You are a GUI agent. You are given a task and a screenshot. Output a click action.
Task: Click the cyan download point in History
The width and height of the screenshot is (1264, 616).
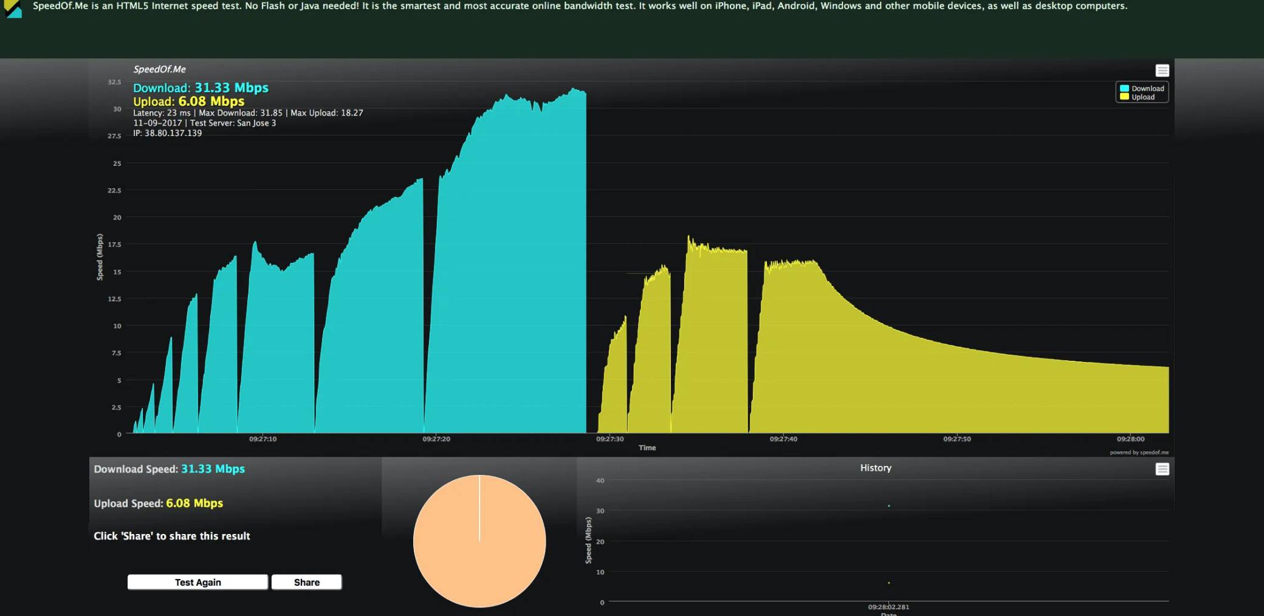coord(888,505)
